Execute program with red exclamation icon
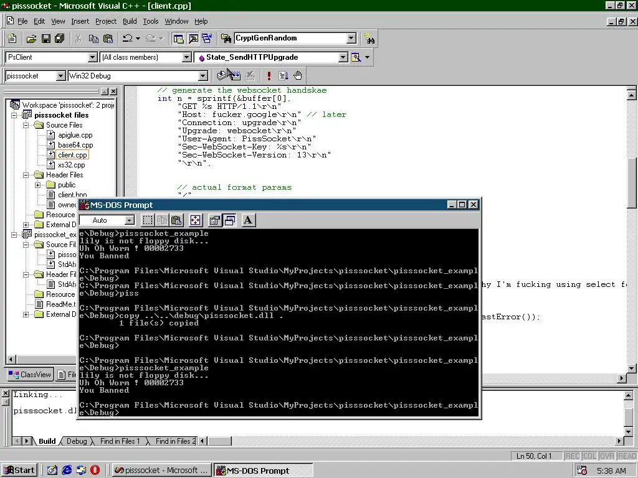The width and height of the screenshot is (638, 478). 269,75
